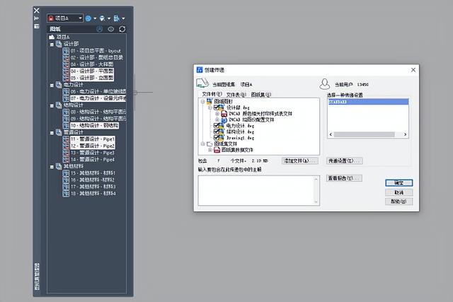Viewport: 453px width, 302px height.
Task: Collapse the 设计部 subset in sheet tree
Action: point(51,44)
